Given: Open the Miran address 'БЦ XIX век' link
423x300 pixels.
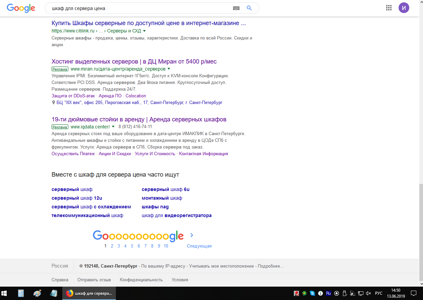Looking at the screenshot, I should tap(139, 103).
